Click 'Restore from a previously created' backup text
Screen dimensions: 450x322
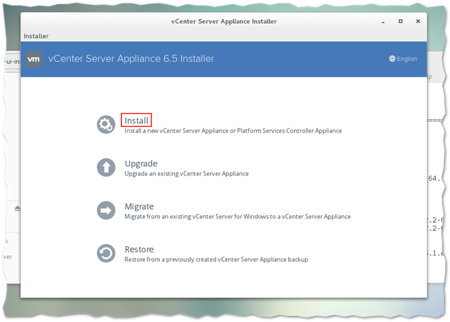216,260
